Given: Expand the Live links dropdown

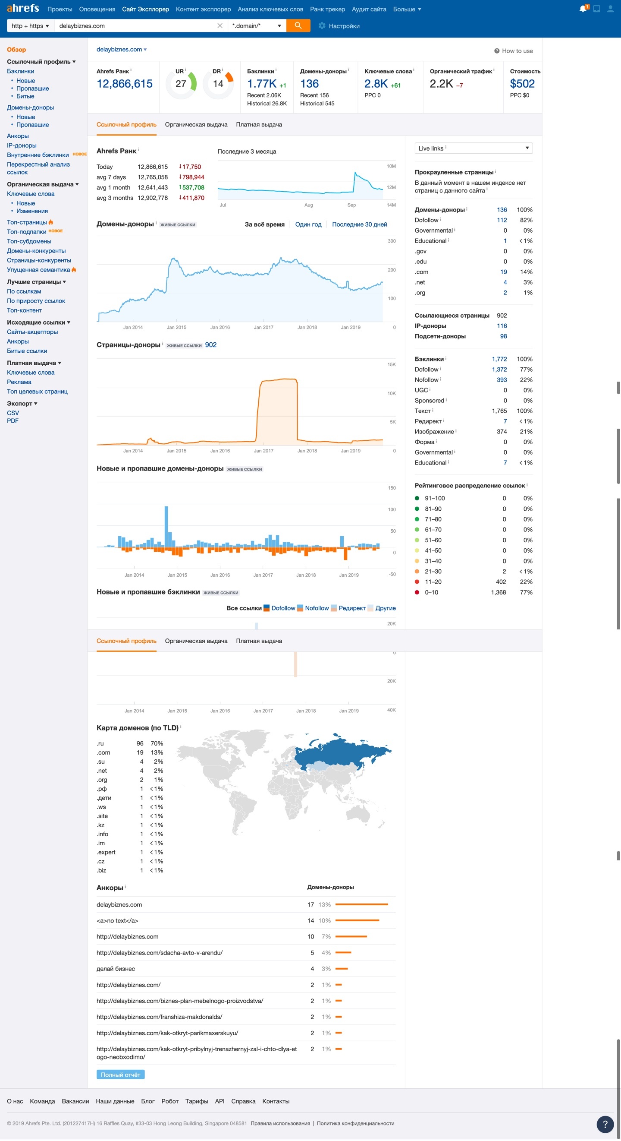Looking at the screenshot, I should pyautogui.click(x=473, y=149).
